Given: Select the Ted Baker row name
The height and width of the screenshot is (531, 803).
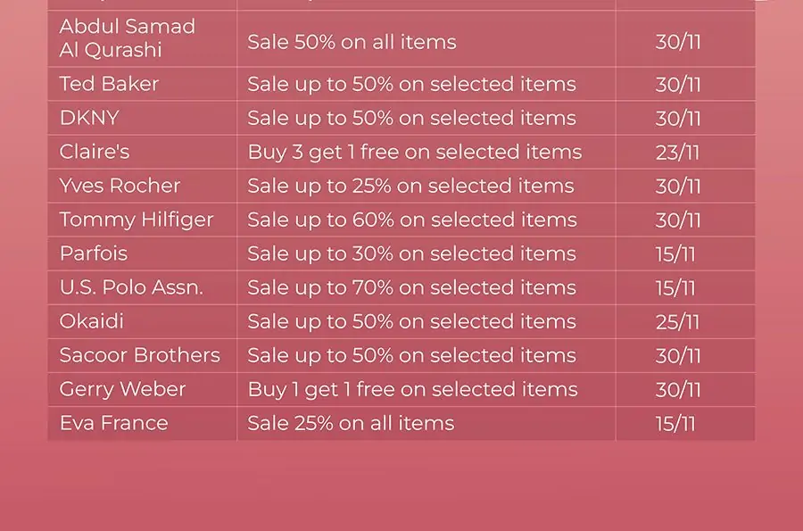Looking at the screenshot, I should tap(109, 84).
